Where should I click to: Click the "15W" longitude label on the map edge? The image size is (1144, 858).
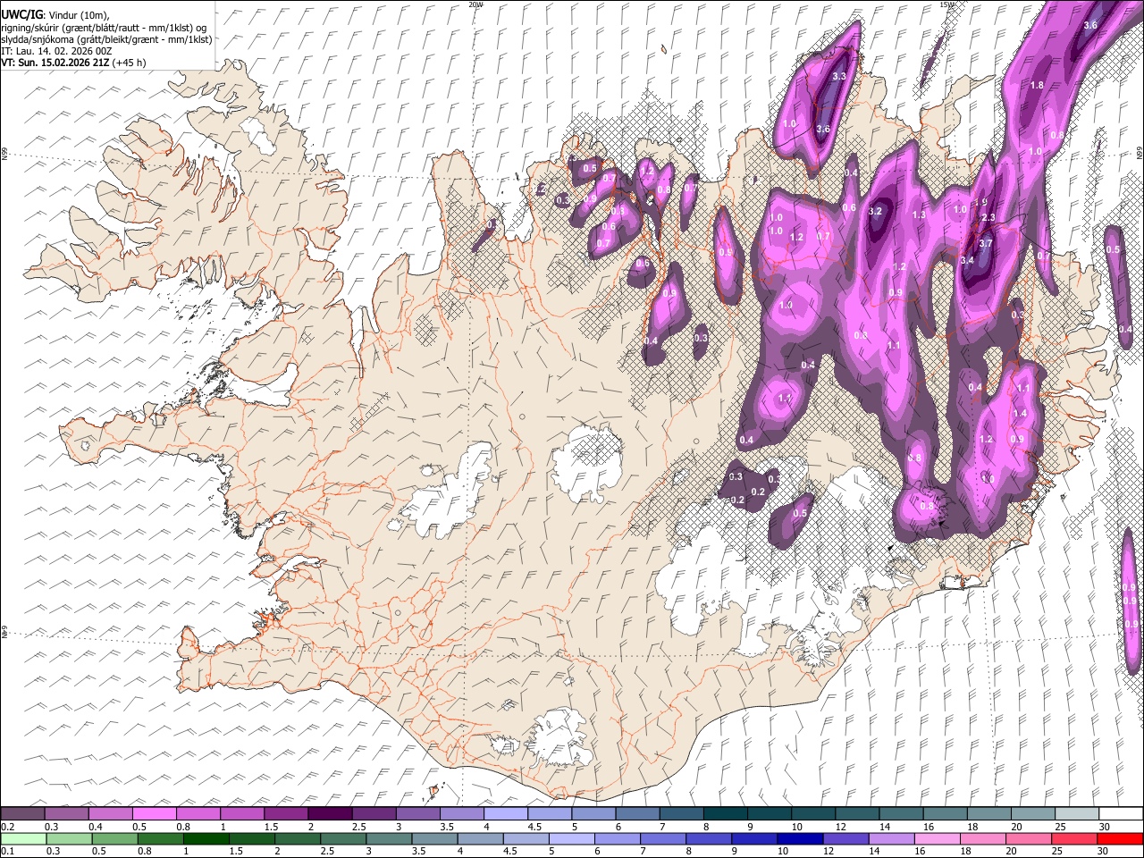946,4
